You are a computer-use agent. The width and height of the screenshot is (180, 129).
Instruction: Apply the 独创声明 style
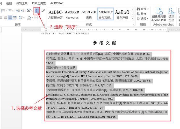click(122, 14)
